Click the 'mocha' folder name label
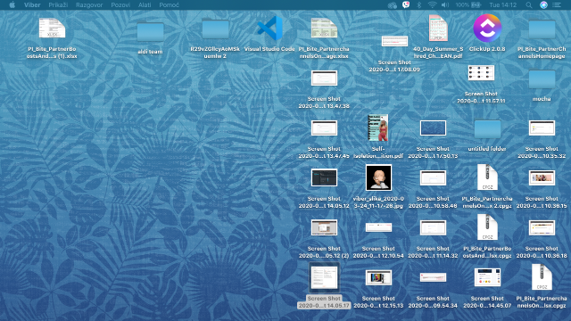The height and width of the screenshot is (321, 571). coord(542,99)
